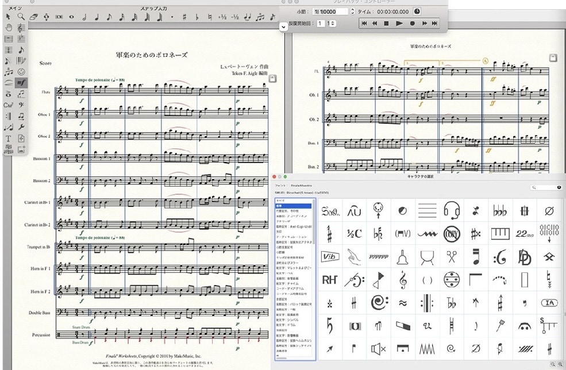Select the treble clef with arrow character
The image size is (566, 370).
click(402, 280)
